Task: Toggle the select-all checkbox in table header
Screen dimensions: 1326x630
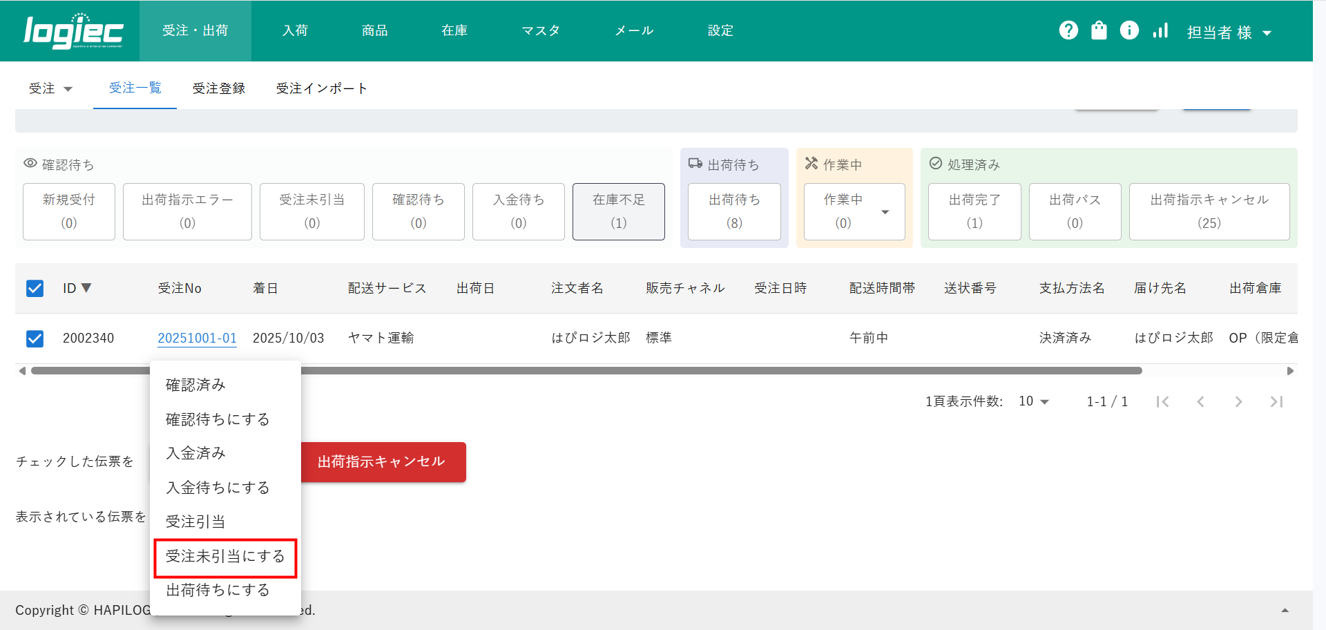Action: tap(35, 288)
